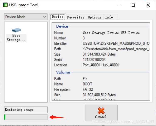Click the serial number 121220160204
Viewport: 156px width, 126px height.
(x=94, y=60)
